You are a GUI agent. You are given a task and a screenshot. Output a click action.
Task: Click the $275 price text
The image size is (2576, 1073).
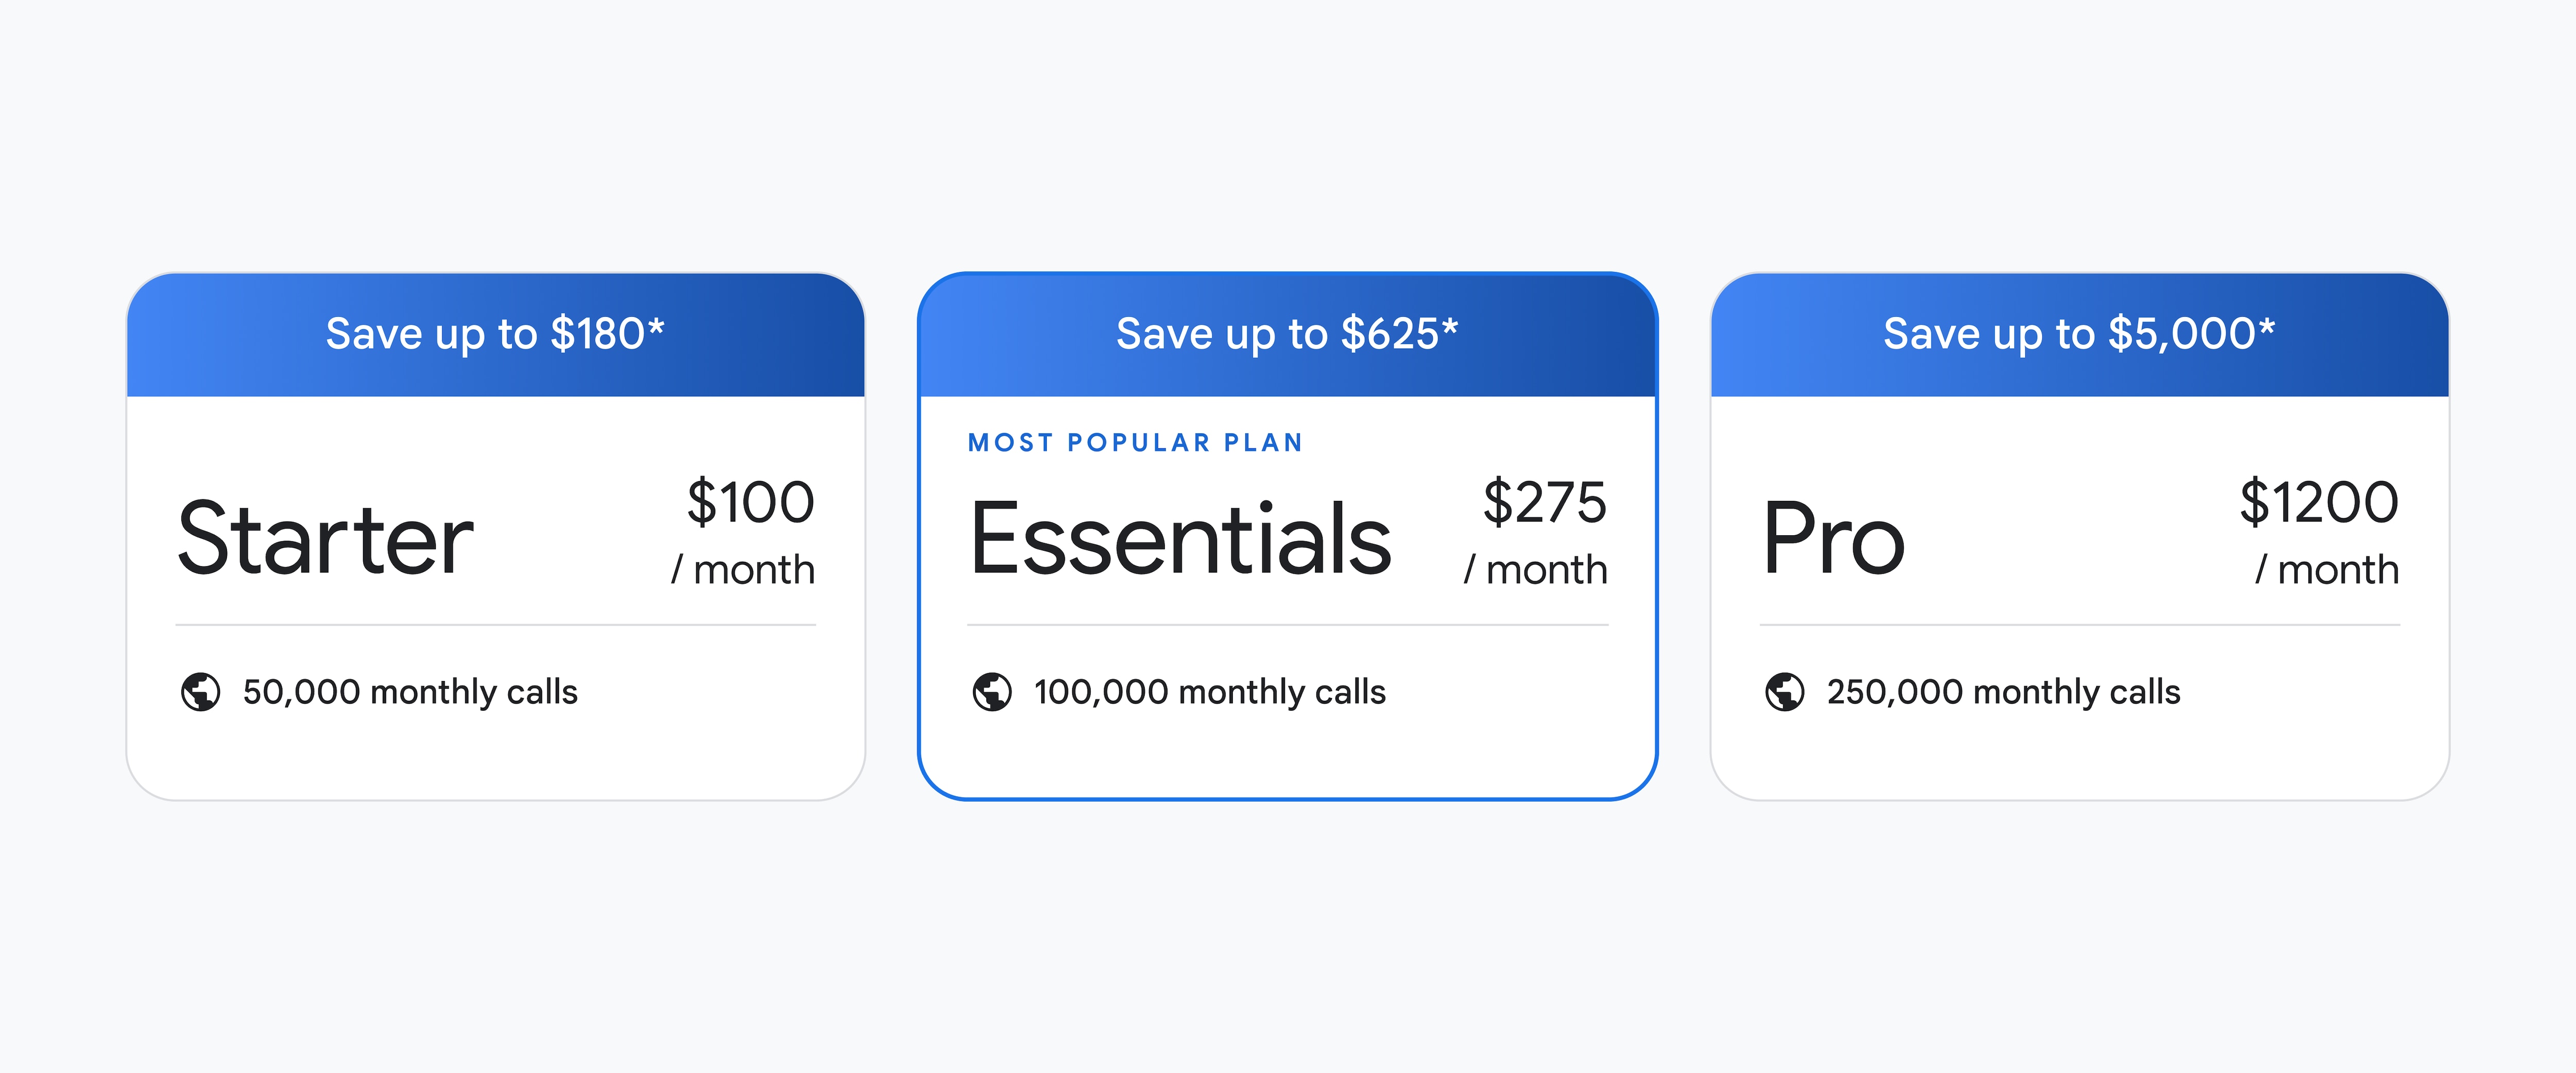tap(1544, 502)
